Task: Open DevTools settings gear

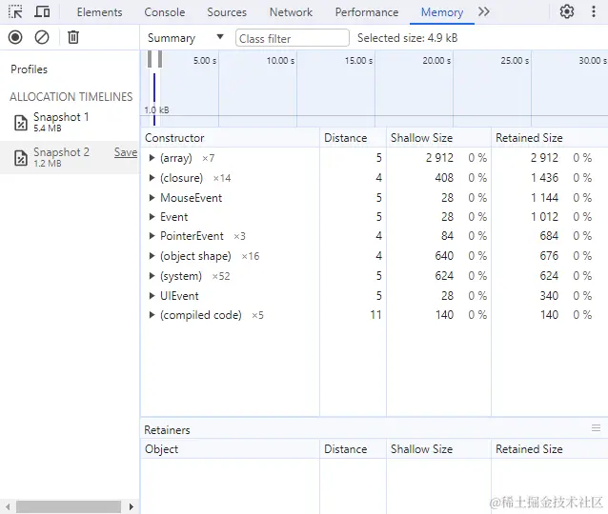Action: coord(567,11)
